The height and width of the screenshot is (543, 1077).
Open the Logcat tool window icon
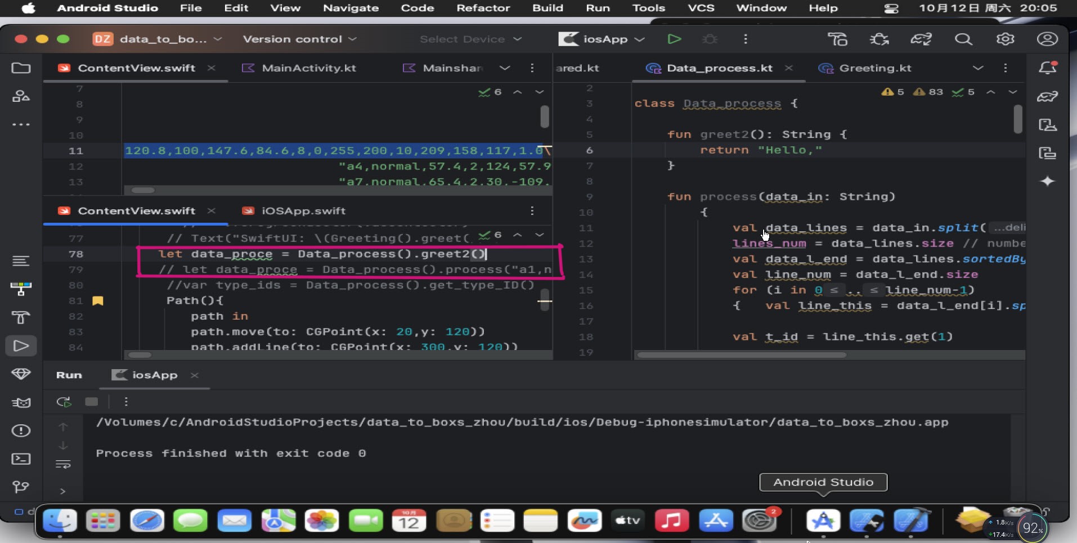point(21,402)
